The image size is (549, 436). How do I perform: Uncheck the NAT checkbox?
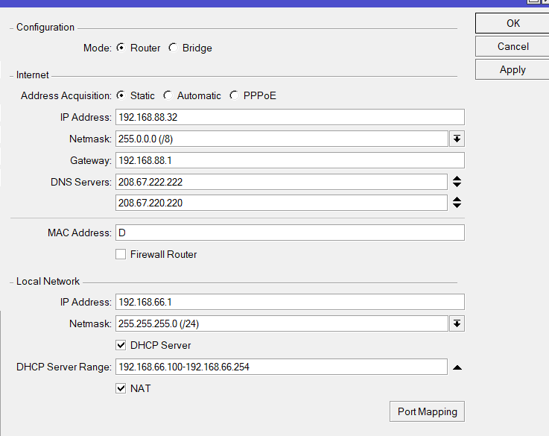121,388
